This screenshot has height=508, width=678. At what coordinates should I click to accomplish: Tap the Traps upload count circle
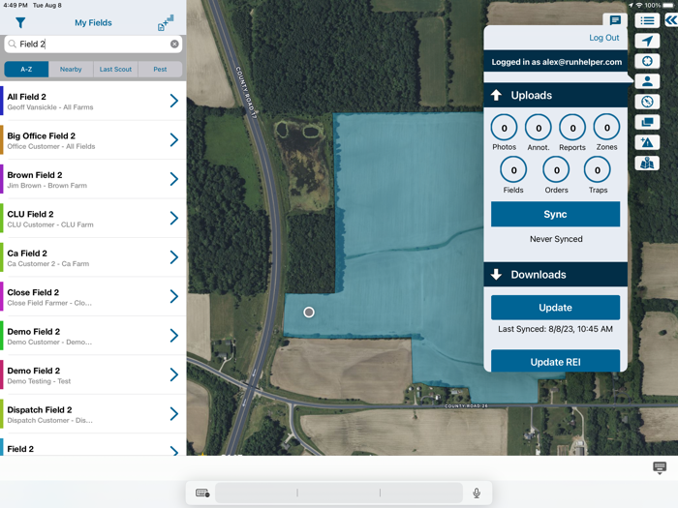(x=598, y=170)
